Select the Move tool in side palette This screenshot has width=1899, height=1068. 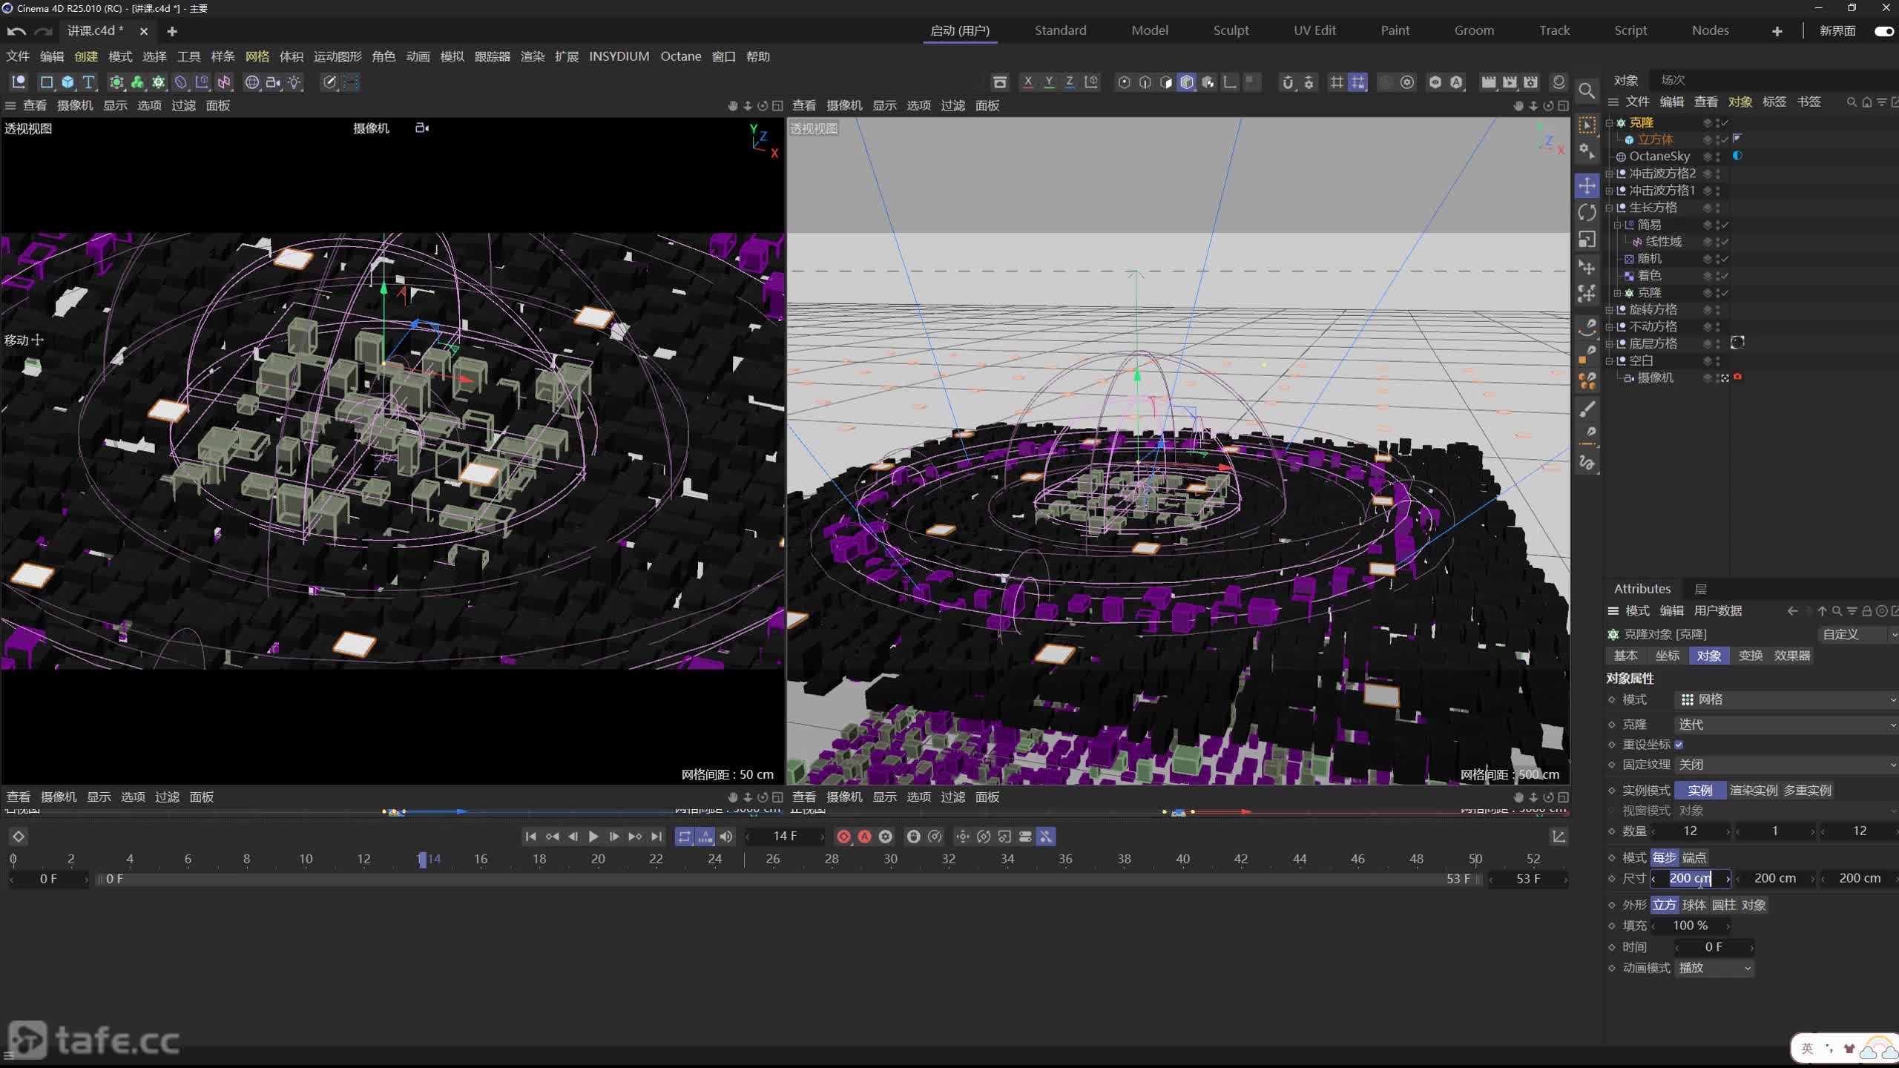pyautogui.click(x=1587, y=185)
